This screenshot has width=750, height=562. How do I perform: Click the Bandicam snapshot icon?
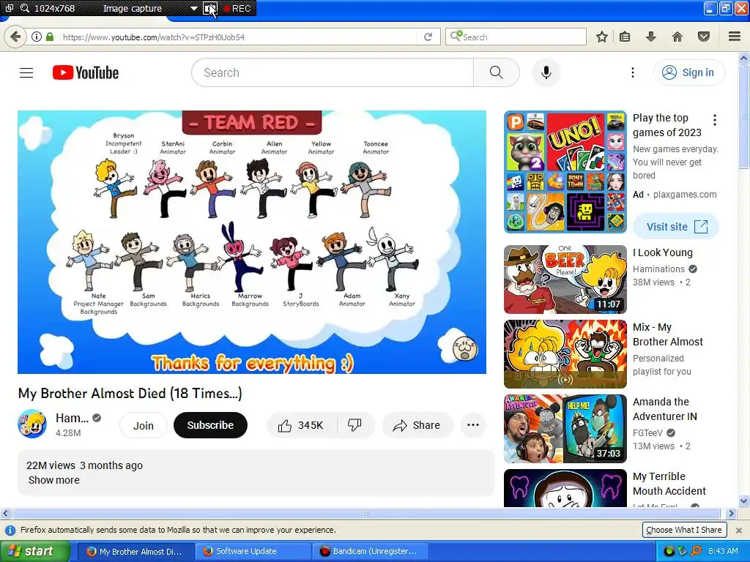pos(210,9)
